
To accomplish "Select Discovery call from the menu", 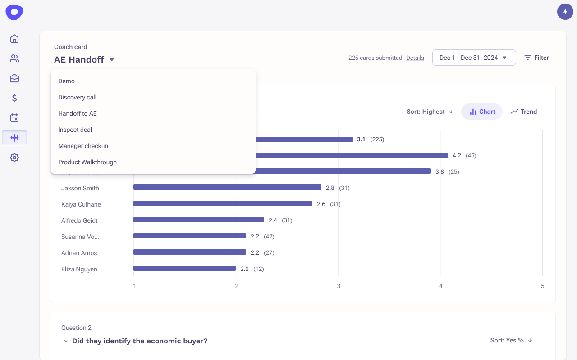I will pos(153,97).
